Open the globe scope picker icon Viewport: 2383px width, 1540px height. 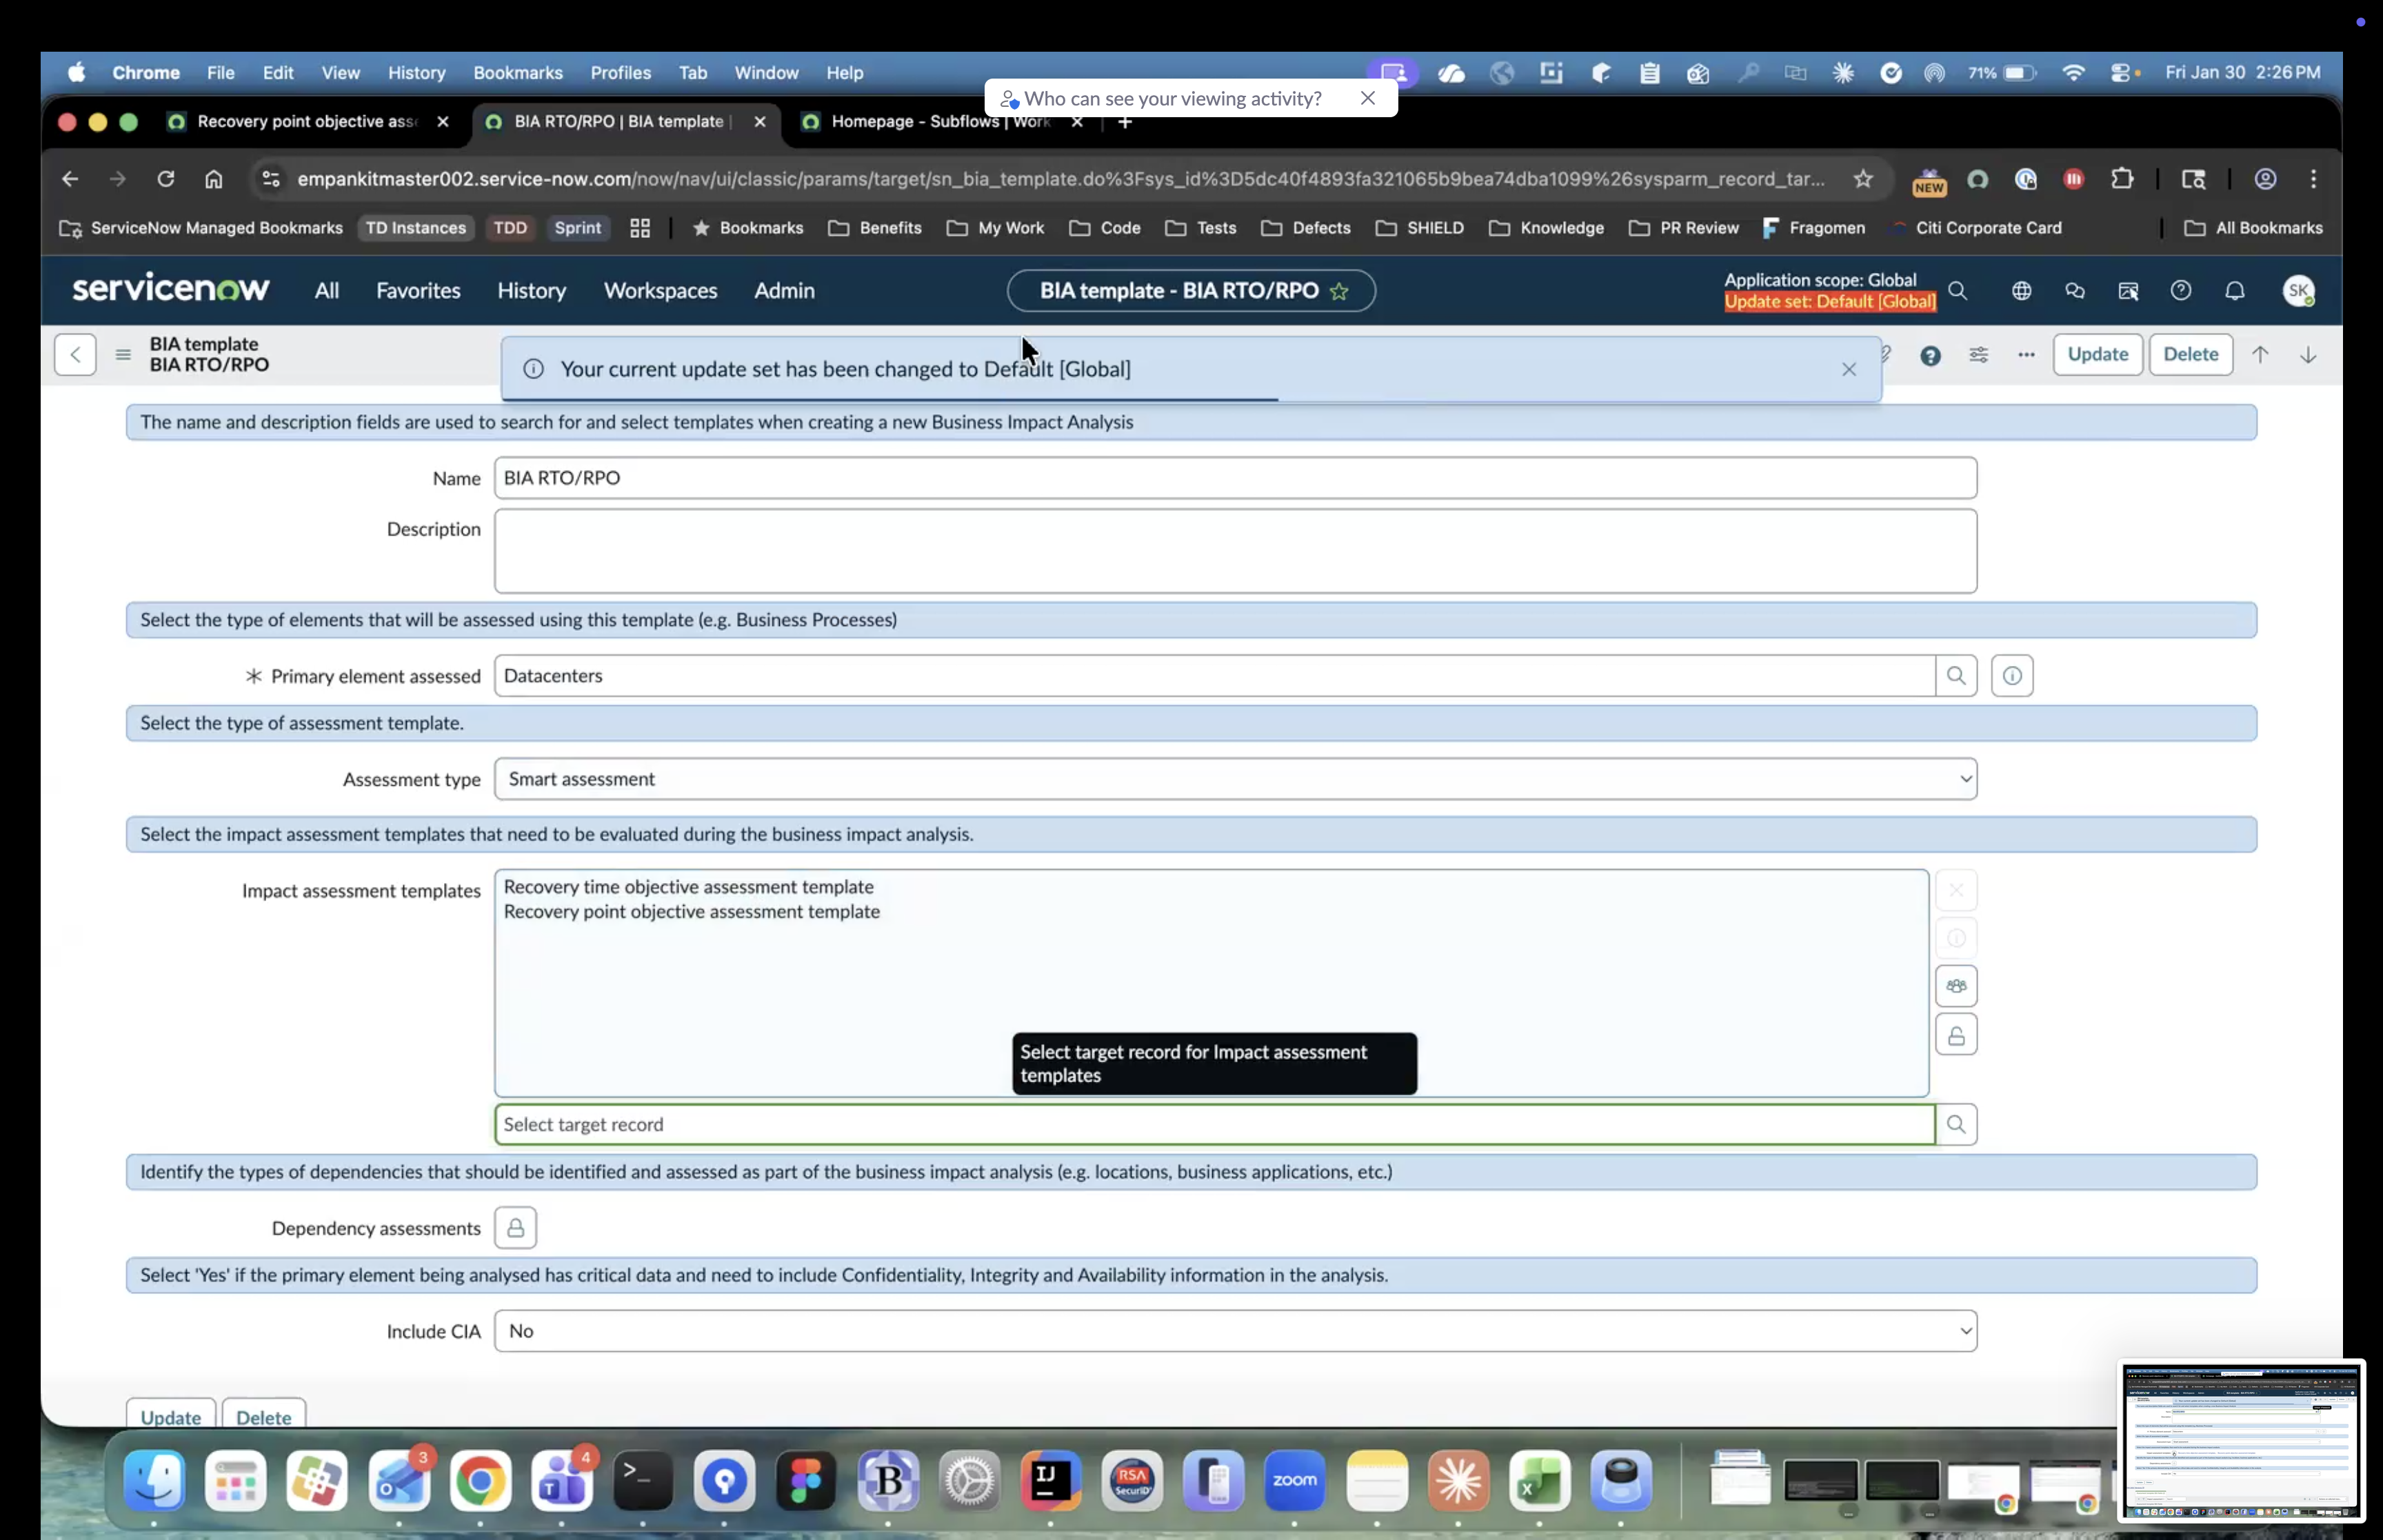coord(2021,291)
